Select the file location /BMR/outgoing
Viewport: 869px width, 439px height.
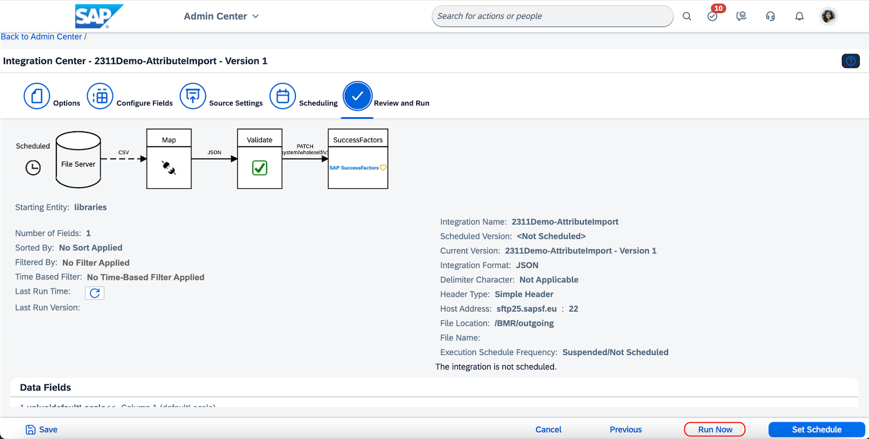pos(524,323)
